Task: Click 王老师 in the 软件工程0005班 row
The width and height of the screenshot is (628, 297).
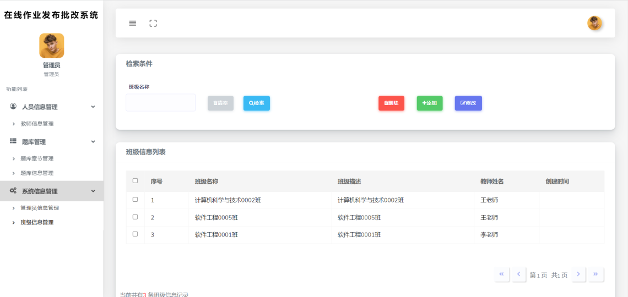Action: tap(489, 217)
